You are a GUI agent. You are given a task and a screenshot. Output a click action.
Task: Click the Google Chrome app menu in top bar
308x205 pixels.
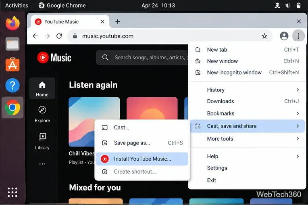pyautogui.click(x=62, y=5)
